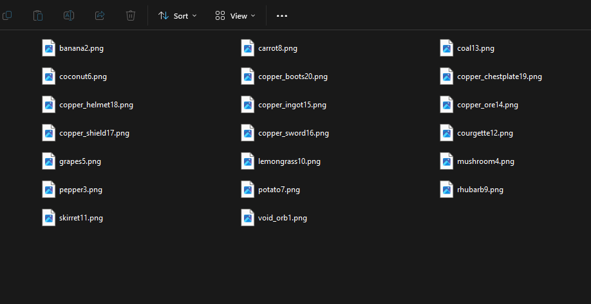Click the copper_shield17.png file icon
The height and width of the screenshot is (304, 591).
(x=49, y=133)
